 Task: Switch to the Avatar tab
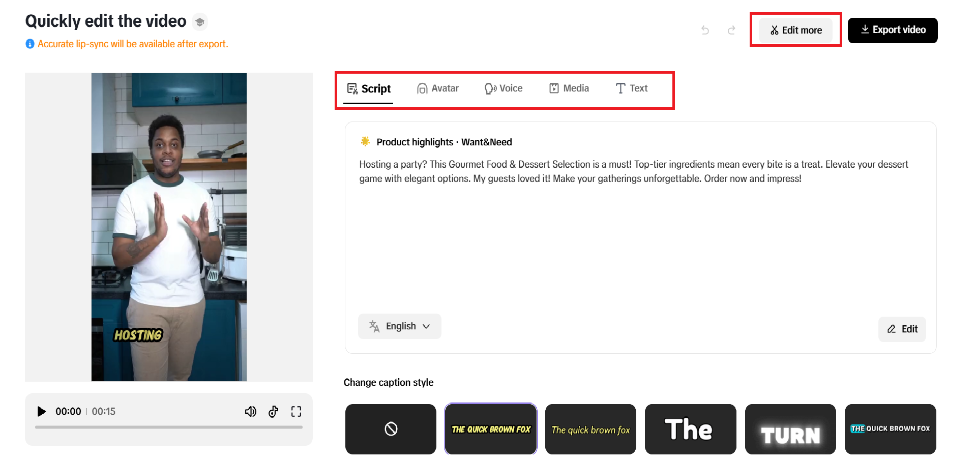click(x=438, y=88)
